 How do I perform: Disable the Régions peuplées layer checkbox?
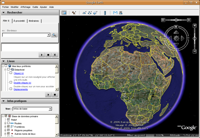click(8, 130)
